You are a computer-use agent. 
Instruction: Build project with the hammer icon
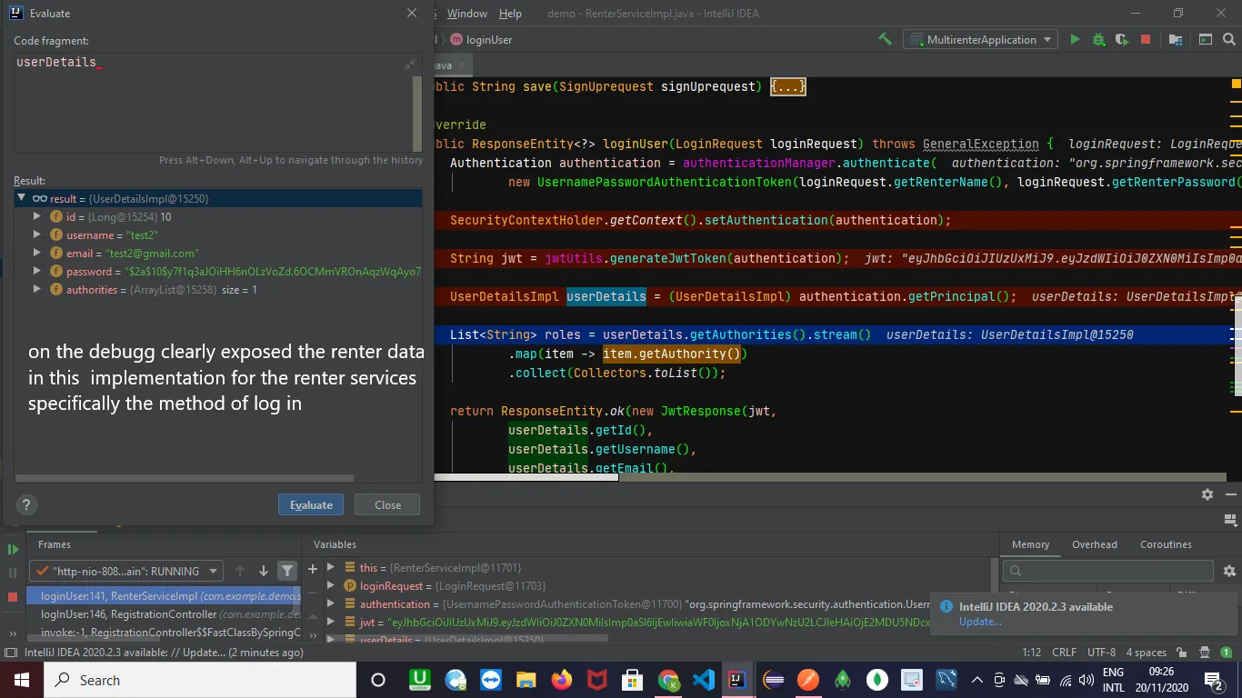pos(884,39)
